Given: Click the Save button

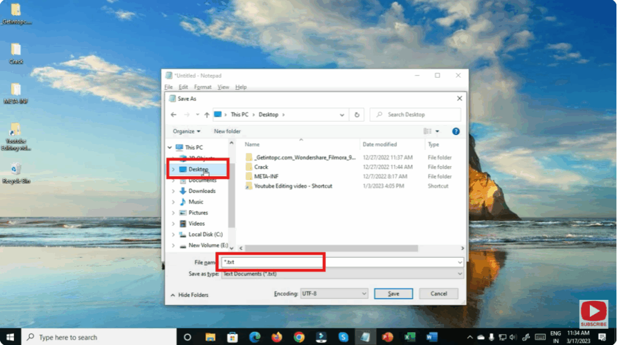Looking at the screenshot, I should click(393, 293).
